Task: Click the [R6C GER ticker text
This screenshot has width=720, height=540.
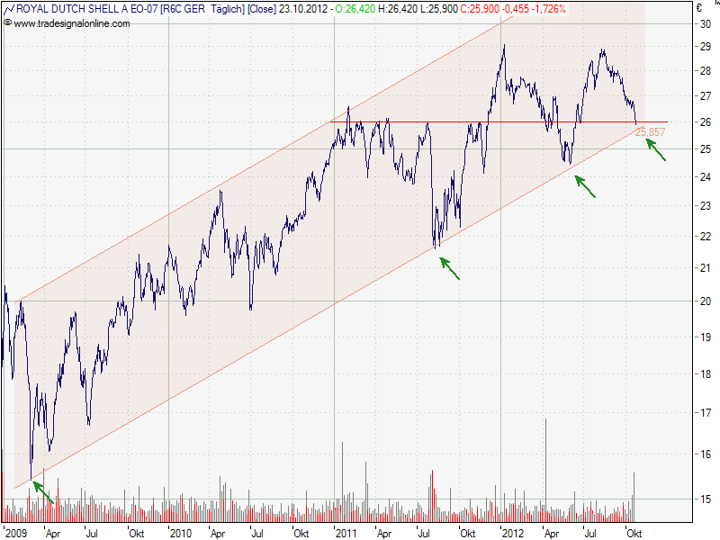Action: [184, 9]
